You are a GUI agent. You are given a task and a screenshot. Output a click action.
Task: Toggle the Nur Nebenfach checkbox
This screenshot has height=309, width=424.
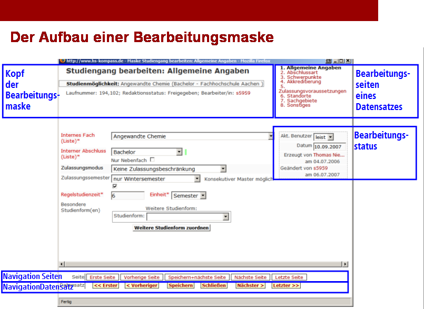[x=152, y=160]
